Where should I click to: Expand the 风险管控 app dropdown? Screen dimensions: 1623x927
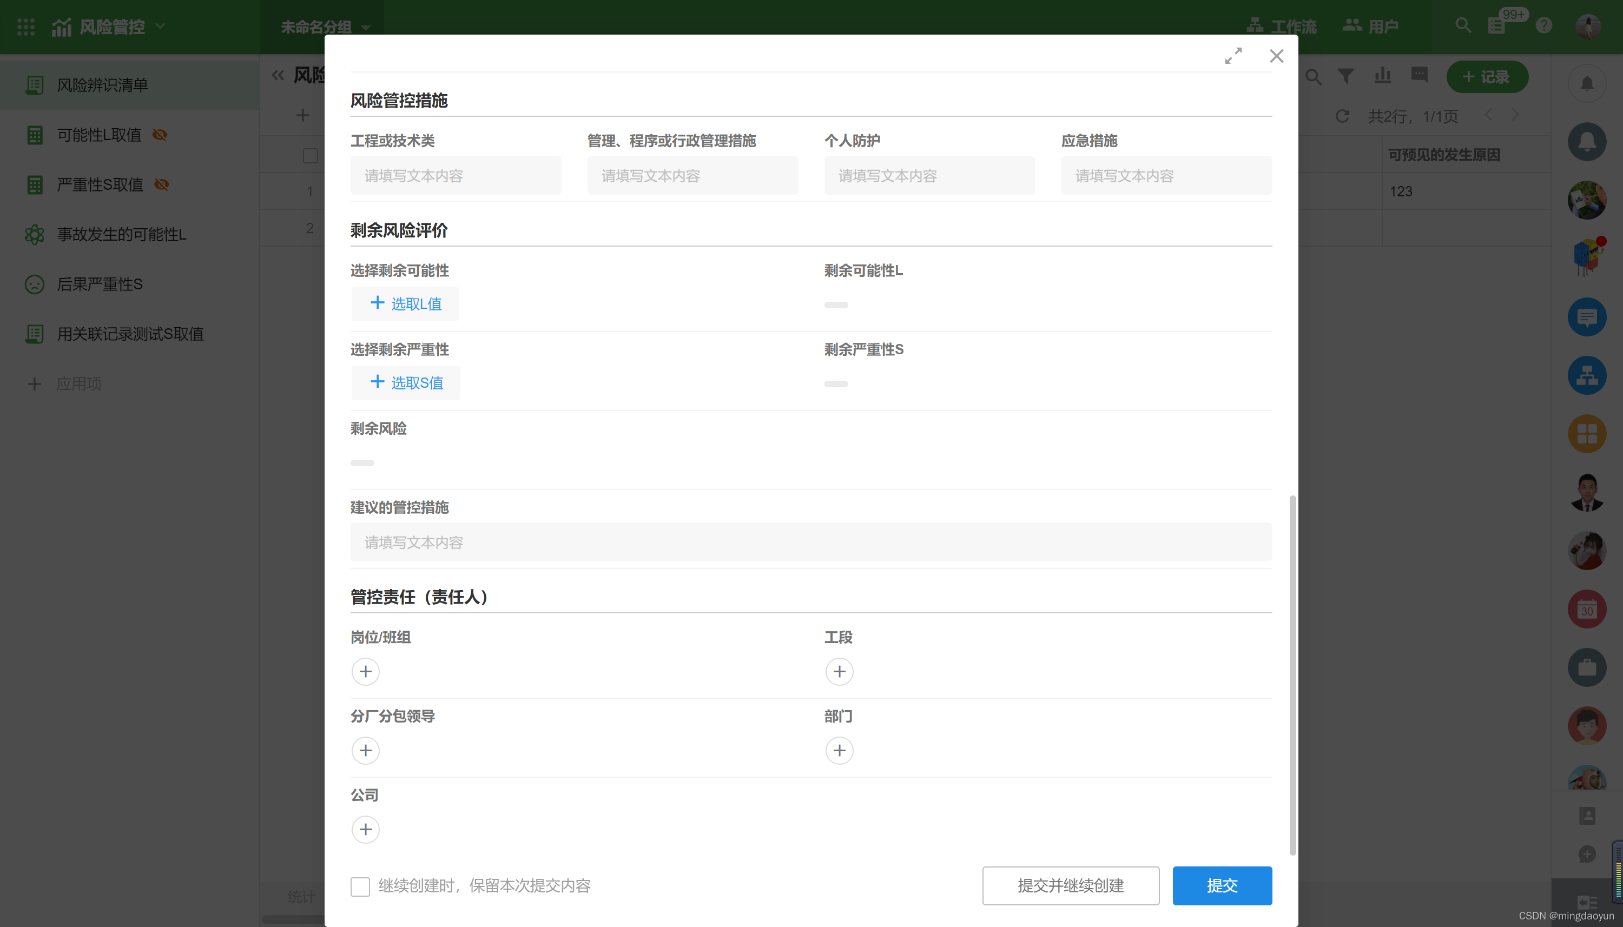click(x=161, y=26)
